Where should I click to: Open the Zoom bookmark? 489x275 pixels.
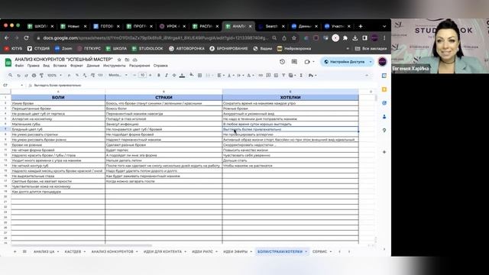tap(63, 49)
